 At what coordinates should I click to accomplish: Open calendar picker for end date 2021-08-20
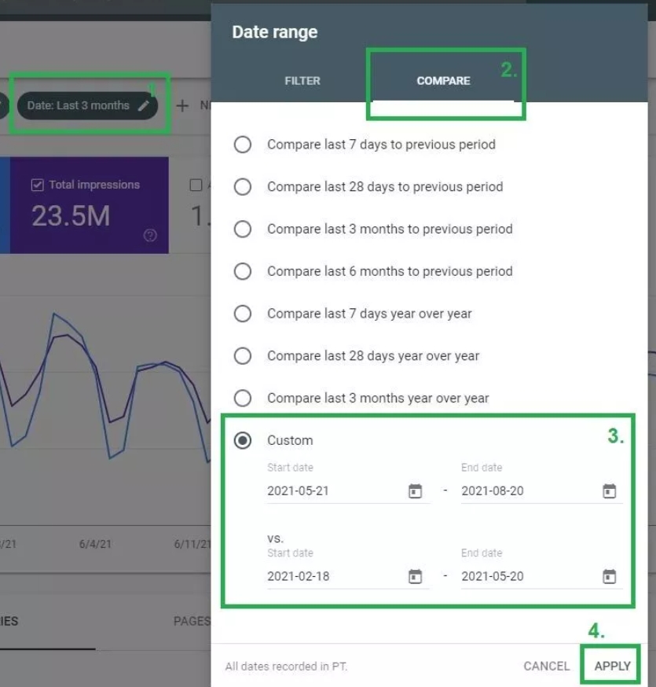(609, 490)
